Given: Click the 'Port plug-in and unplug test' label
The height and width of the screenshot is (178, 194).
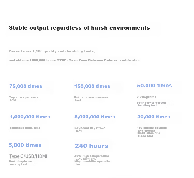Looking at the screenshot, I should pyautogui.click(x=21, y=163).
